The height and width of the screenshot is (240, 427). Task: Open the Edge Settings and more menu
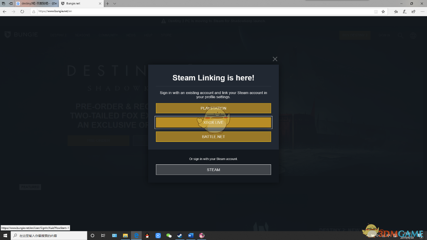tap(422, 11)
